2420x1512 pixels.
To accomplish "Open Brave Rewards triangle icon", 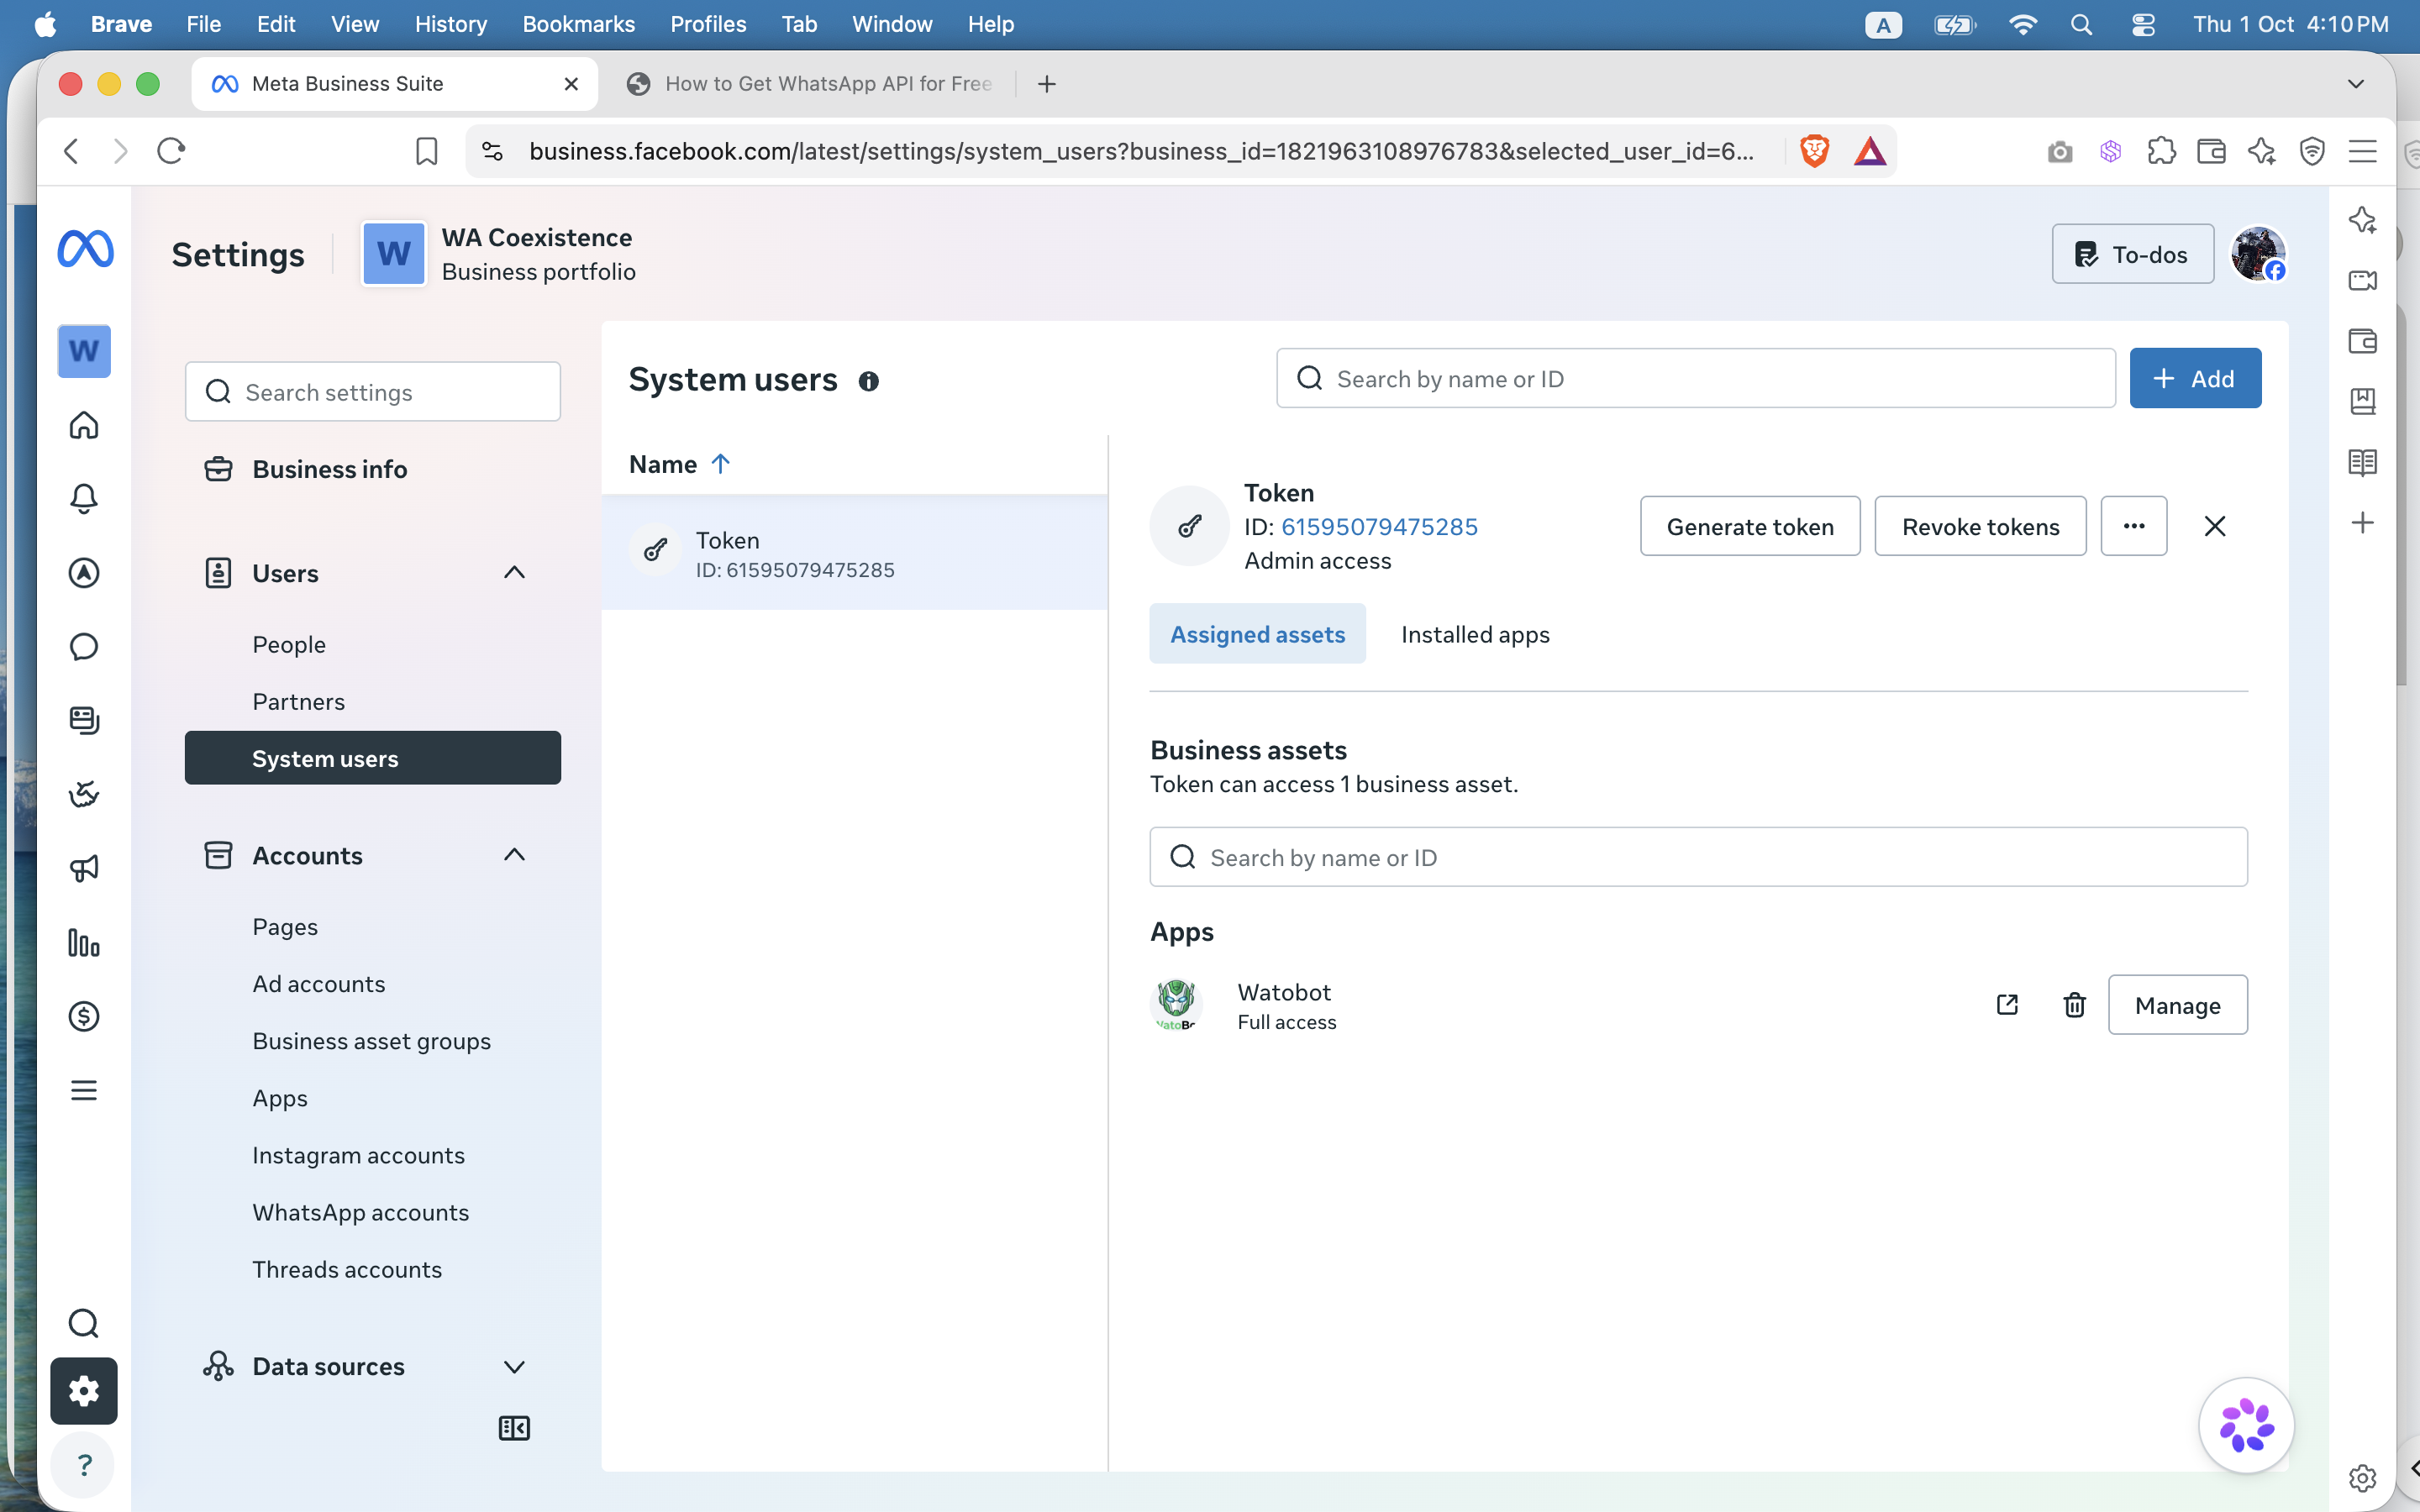I will click(1870, 151).
